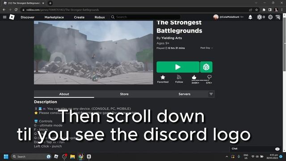Go back with the browser back arrow
The height and width of the screenshot is (161, 286).
tap(4, 10)
